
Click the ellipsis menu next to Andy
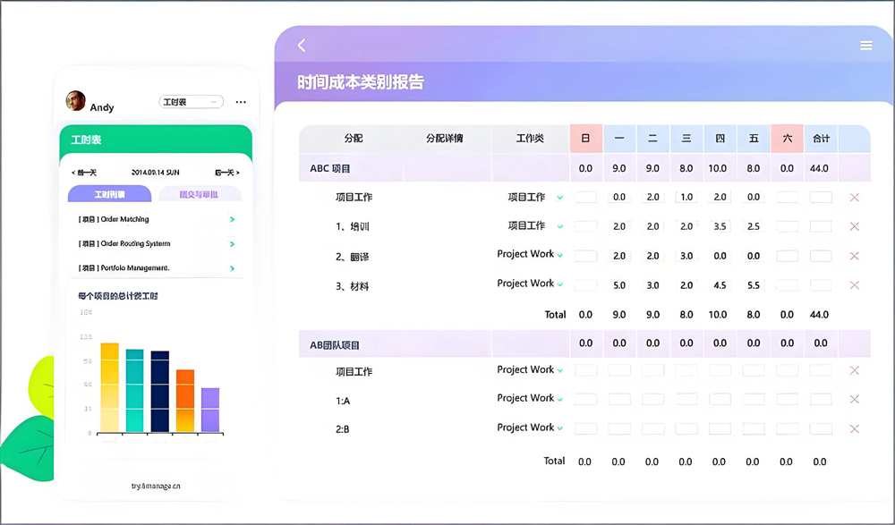[x=240, y=102]
